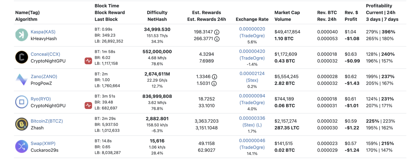Open the TradeOgre link for Conceal
Viewport: 411px width, 159px height.
pyautogui.click(x=252, y=58)
